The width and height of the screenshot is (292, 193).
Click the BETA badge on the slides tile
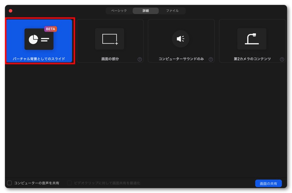click(50, 29)
